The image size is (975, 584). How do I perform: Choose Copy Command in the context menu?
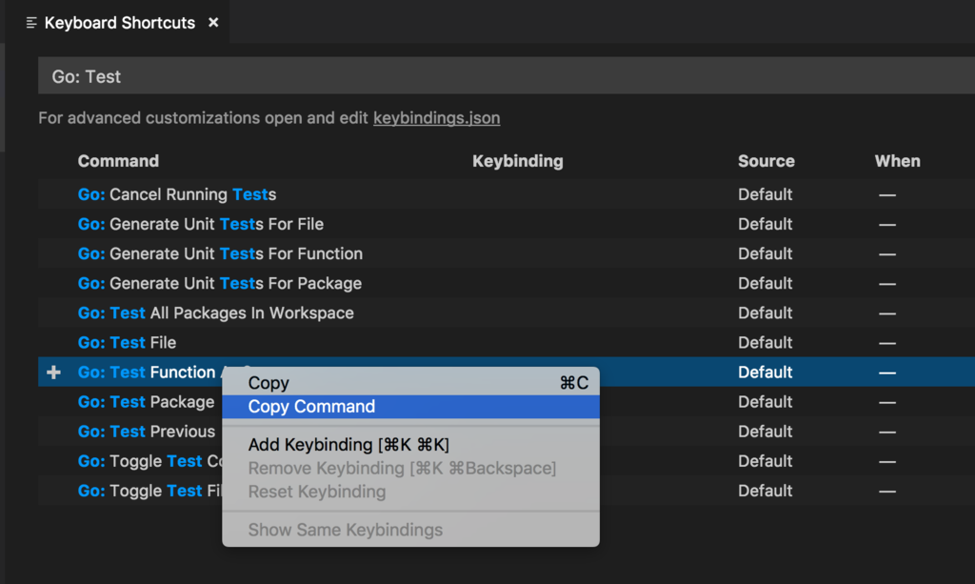click(x=411, y=406)
